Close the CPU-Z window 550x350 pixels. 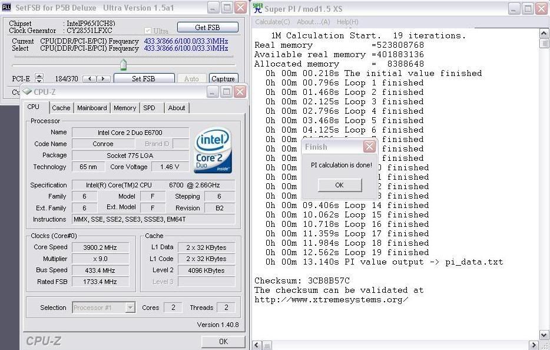click(x=240, y=92)
